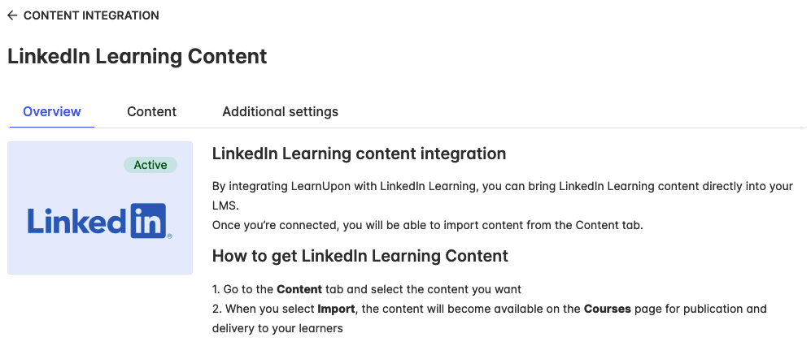Click 'delivery to your learners' text line
This screenshot has height=342, width=811.
277,328
